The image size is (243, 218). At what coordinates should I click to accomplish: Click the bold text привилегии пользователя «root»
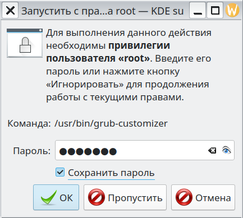click(x=108, y=52)
